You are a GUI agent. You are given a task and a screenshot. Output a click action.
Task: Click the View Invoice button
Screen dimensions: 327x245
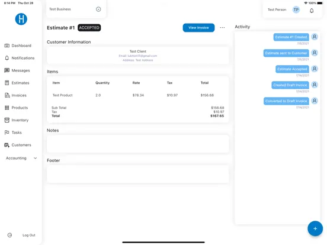(198, 28)
